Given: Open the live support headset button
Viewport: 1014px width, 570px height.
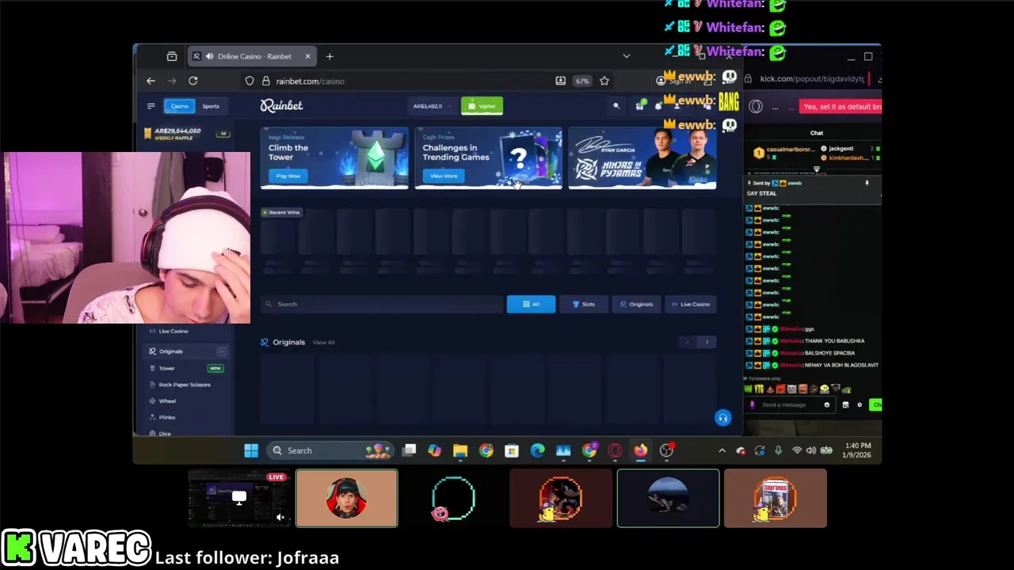Looking at the screenshot, I should (722, 418).
